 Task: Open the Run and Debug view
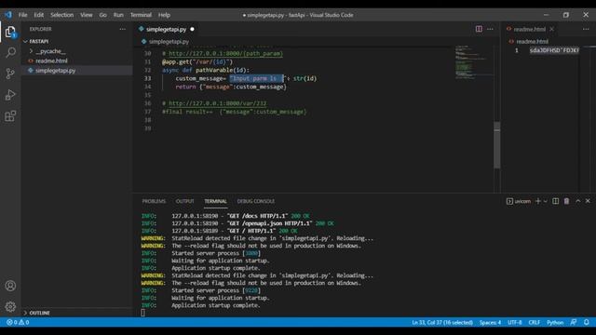[10, 95]
